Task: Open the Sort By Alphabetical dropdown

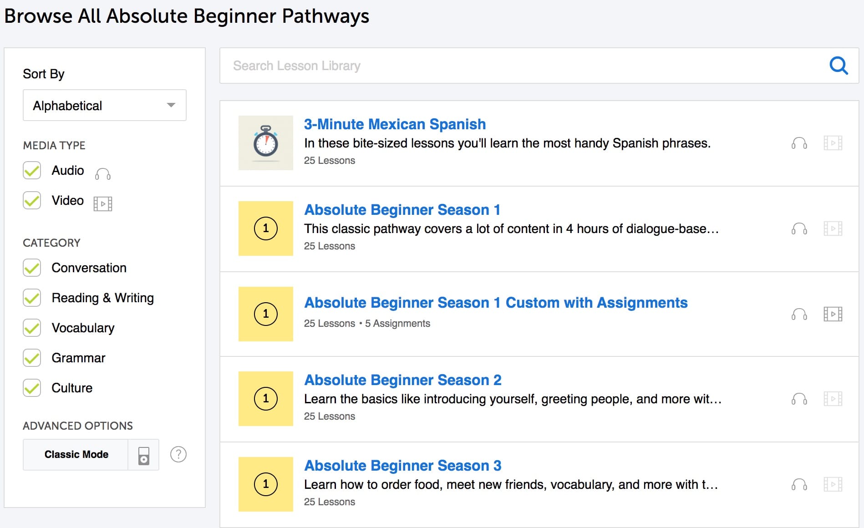Action: pos(104,106)
